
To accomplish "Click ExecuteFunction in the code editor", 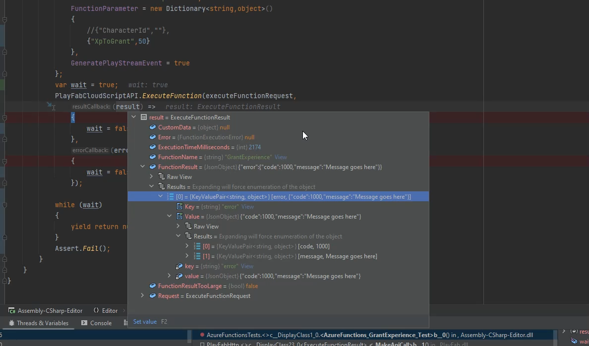I will pyautogui.click(x=172, y=96).
